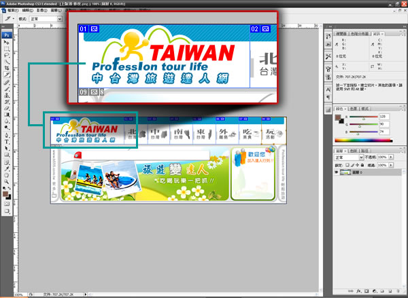This screenshot has height=298, width=408.
Task: Click the Ps logo atop the toolbox
Action: [7, 35]
